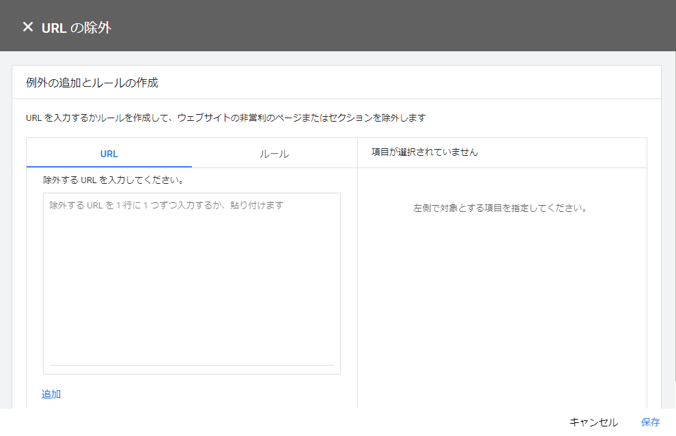Click into the excluded URL text area
The width and height of the screenshot is (676, 436).
pos(191,287)
